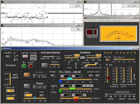Click the SPOT button in CW filtering
This screenshot has width=140, height=104.
point(82,58)
